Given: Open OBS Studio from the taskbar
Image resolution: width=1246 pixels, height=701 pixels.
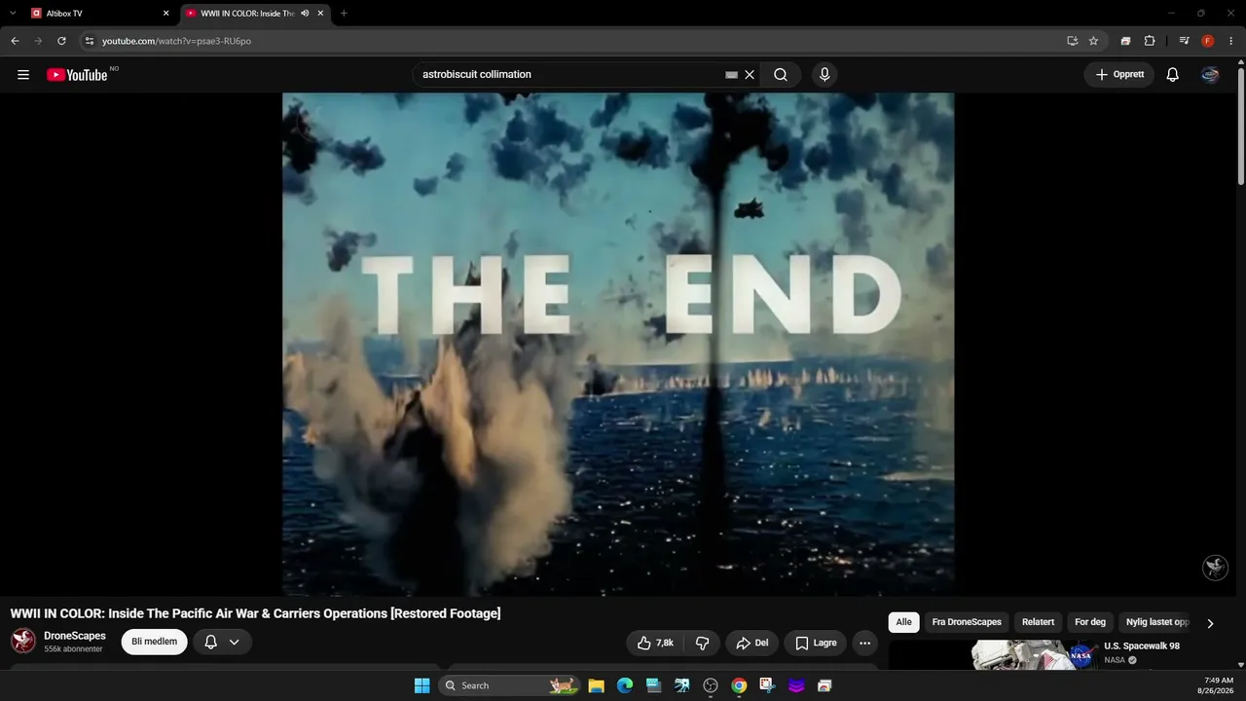Looking at the screenshot, I should point(711,685).
